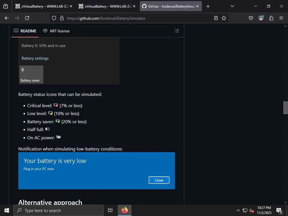Bookmark this page with star
The width and height of the screenshot is (288, 216).
(224, 18)
